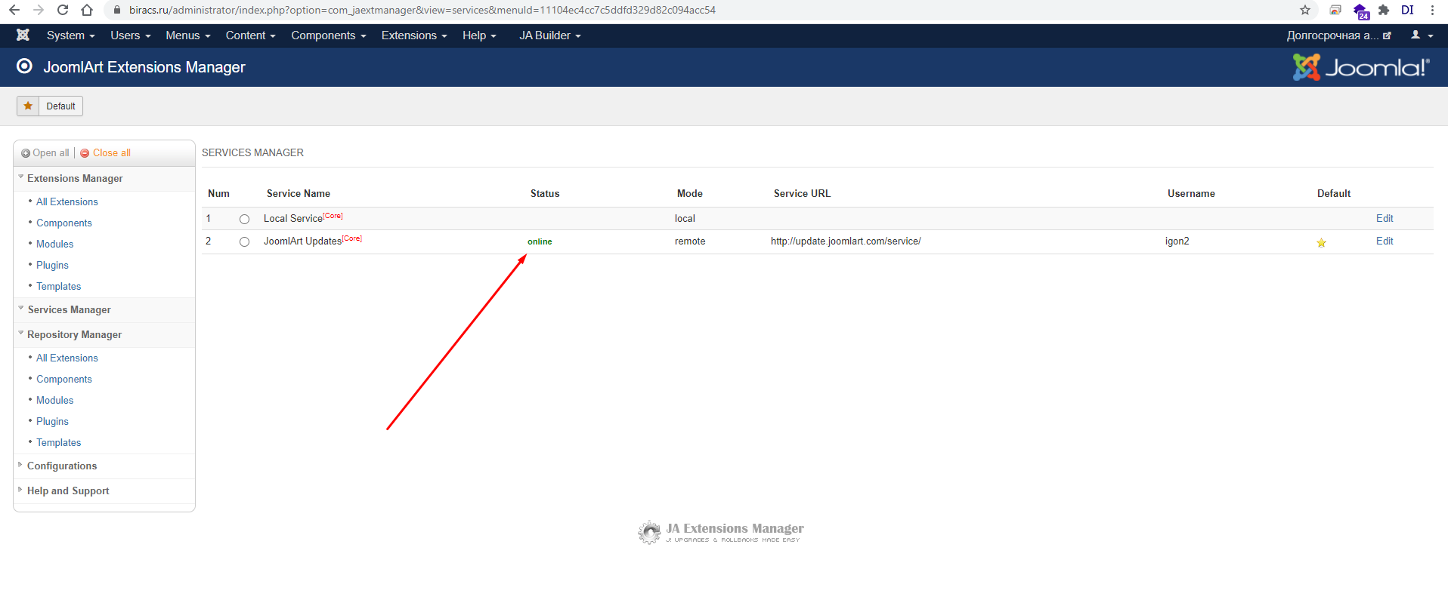The width and height of the screenshot is (1448, 615).
Task: Click the browser profile DI icon
Action: point(1407,10)
